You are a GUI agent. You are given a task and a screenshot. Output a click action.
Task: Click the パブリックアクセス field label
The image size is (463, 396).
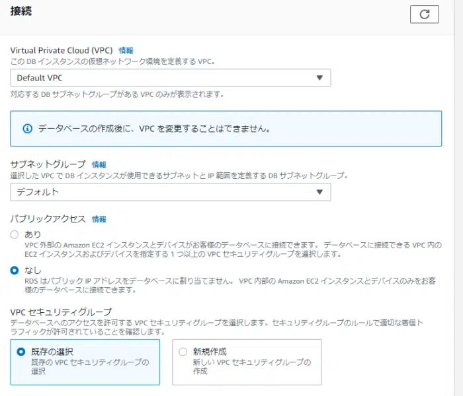click(x=48, y=219)
